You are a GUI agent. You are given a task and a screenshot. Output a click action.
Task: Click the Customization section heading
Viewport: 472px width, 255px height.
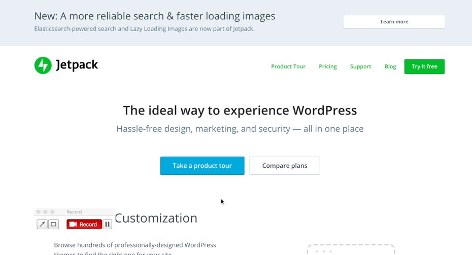click(x=156, y=218)
